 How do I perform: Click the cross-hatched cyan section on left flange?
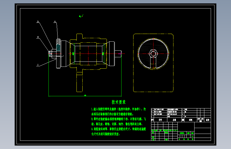pos(58,47)
